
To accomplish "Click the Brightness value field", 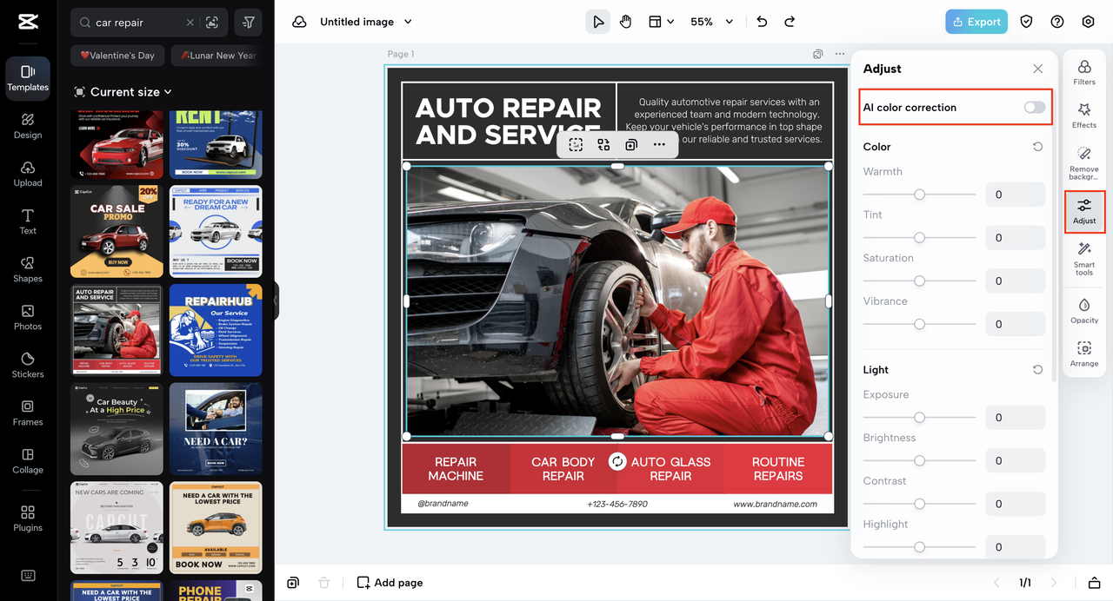I will 1015,461.
